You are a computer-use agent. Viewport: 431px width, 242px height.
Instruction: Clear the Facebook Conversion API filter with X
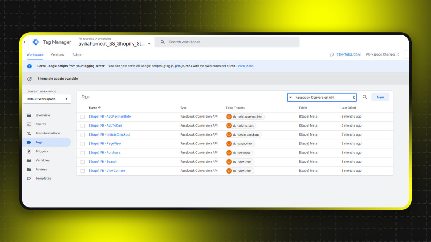click(353, 98)
